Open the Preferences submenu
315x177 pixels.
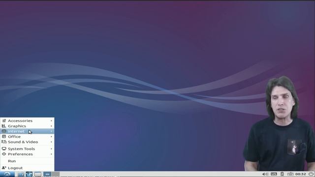pos(27,154)
